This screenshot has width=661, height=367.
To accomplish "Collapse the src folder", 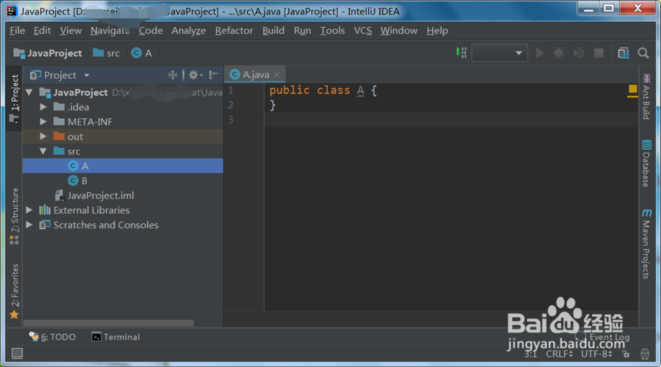I will point(43,151).
